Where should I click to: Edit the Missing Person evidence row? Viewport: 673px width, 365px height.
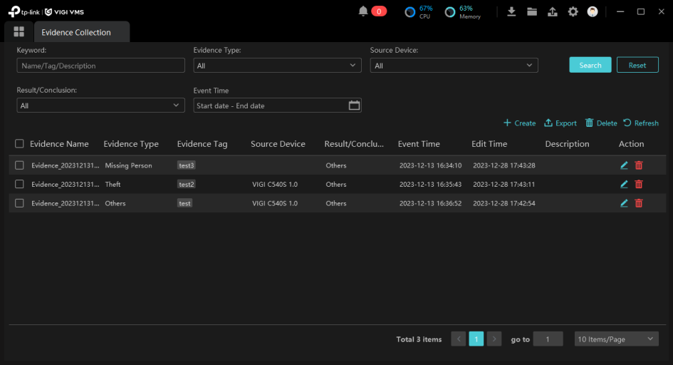pos(624,165)
